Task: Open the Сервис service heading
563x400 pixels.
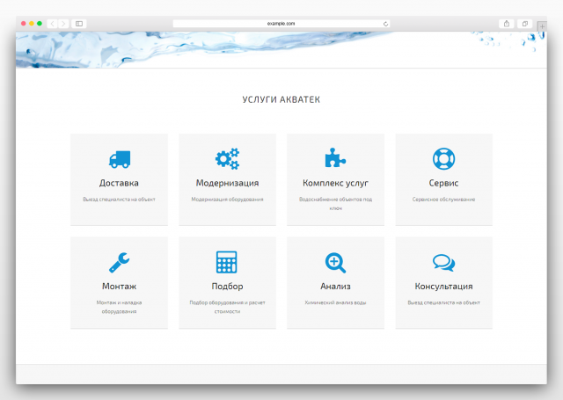Action: pos(443,183)
